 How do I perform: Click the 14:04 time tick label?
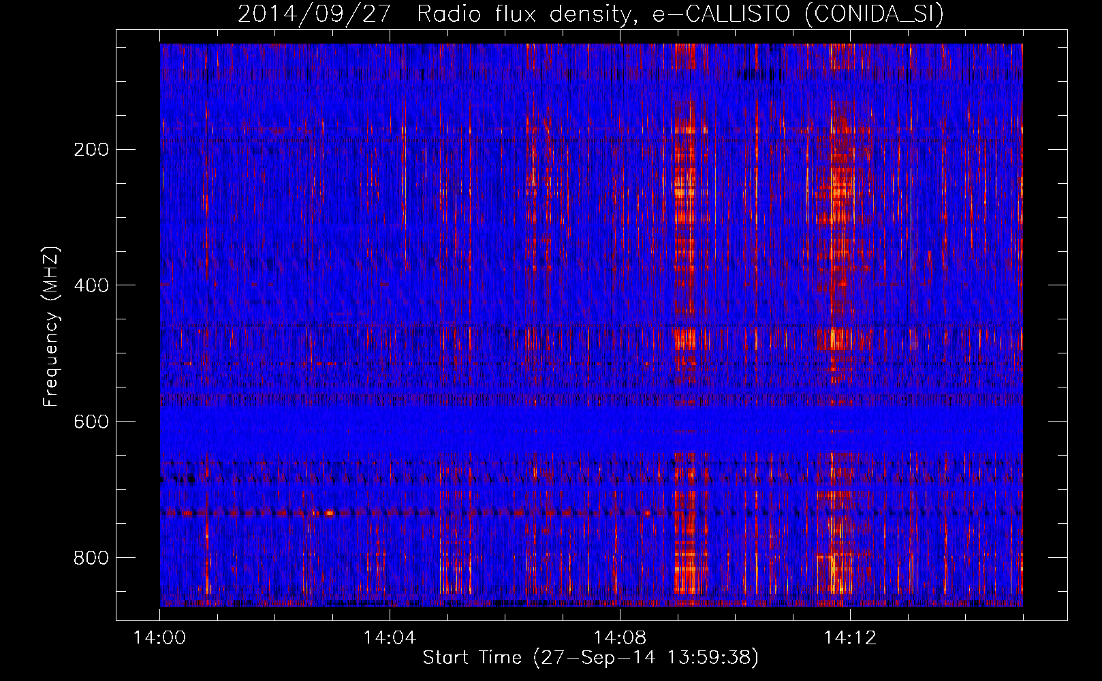[390, 638]
